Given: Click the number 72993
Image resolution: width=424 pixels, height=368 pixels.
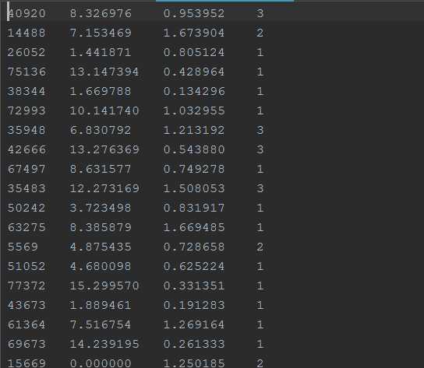Looking at the screenshot, I should [26, 110].
